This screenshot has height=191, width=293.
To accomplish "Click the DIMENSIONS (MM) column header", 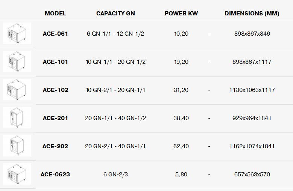I will tap(252, 14).
